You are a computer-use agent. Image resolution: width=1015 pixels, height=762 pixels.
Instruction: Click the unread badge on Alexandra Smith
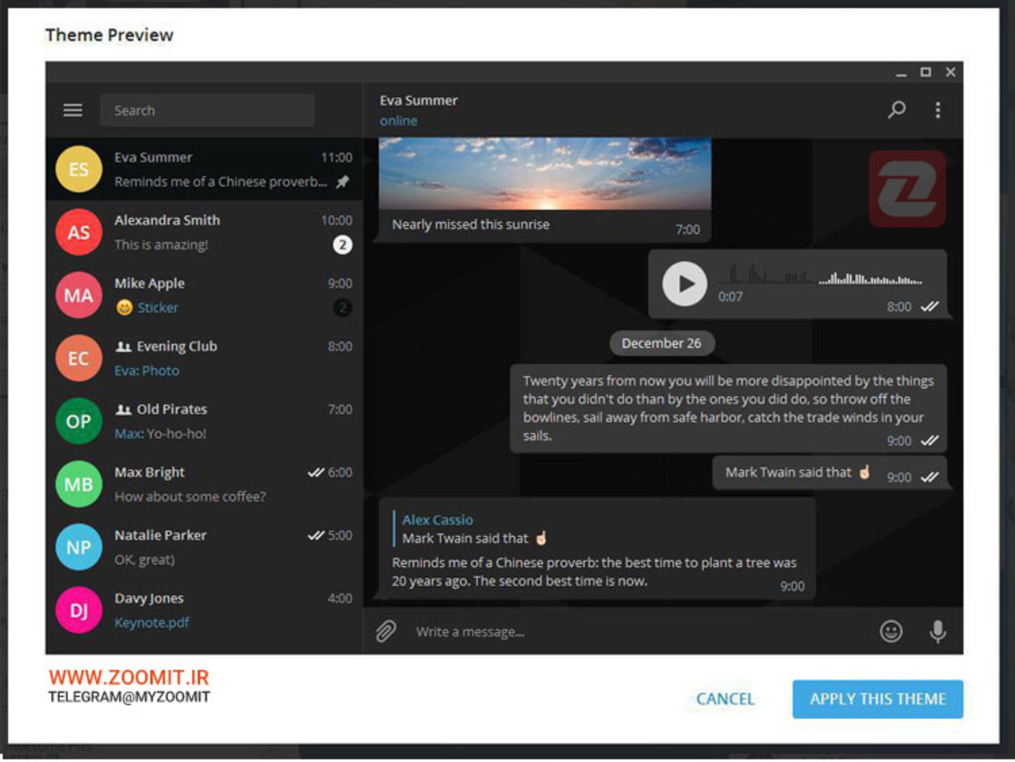(x=343, y=245)
